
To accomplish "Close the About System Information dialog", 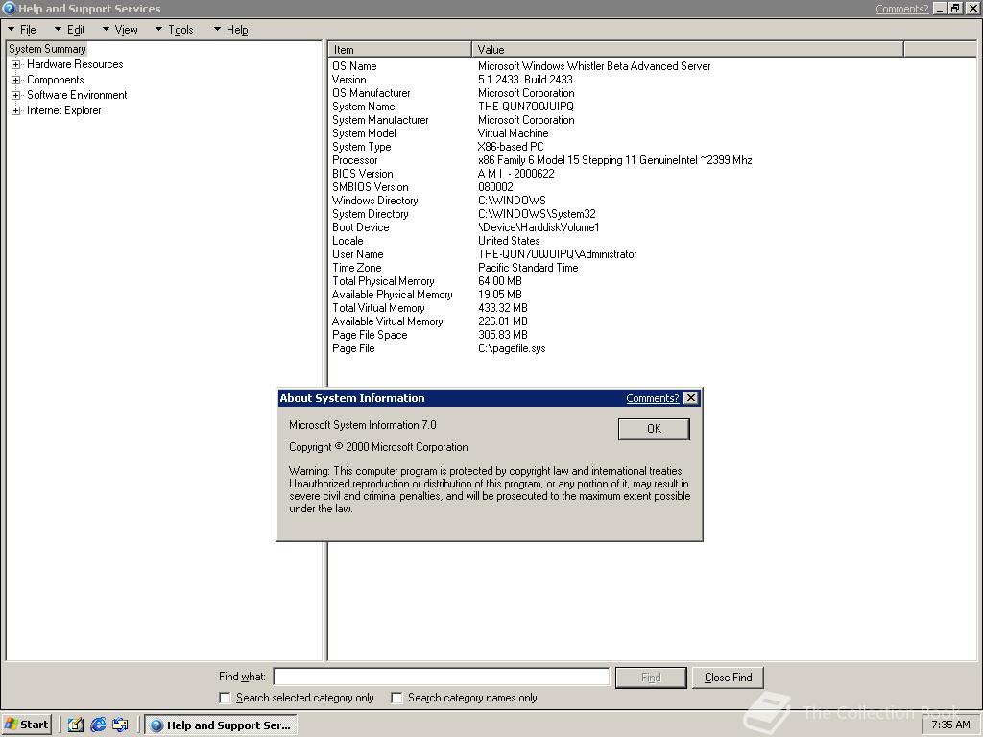I will 691,398.
